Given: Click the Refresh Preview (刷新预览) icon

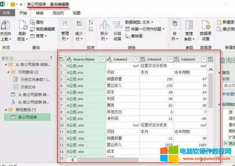Looking at the screenshot, I should 23,25.
